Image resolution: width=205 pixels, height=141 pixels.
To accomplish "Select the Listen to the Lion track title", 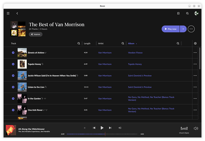I will tap(36, 87).
